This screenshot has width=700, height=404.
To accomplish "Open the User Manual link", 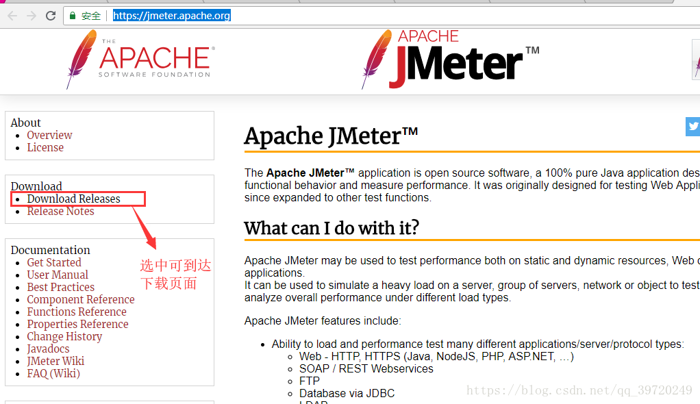I will click(x=58, y=275).
